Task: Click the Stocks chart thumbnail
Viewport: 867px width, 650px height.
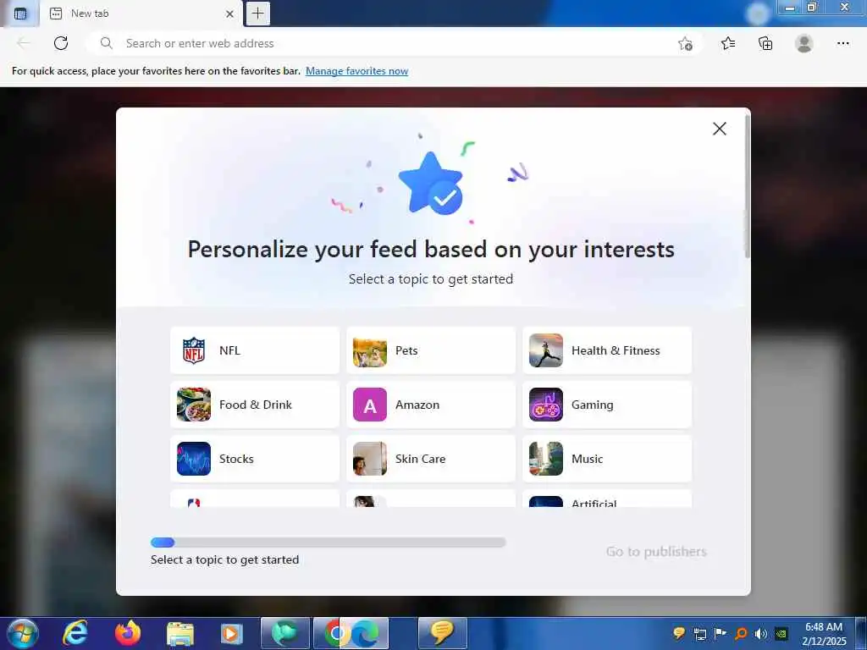Action: [x=194, y=459]
